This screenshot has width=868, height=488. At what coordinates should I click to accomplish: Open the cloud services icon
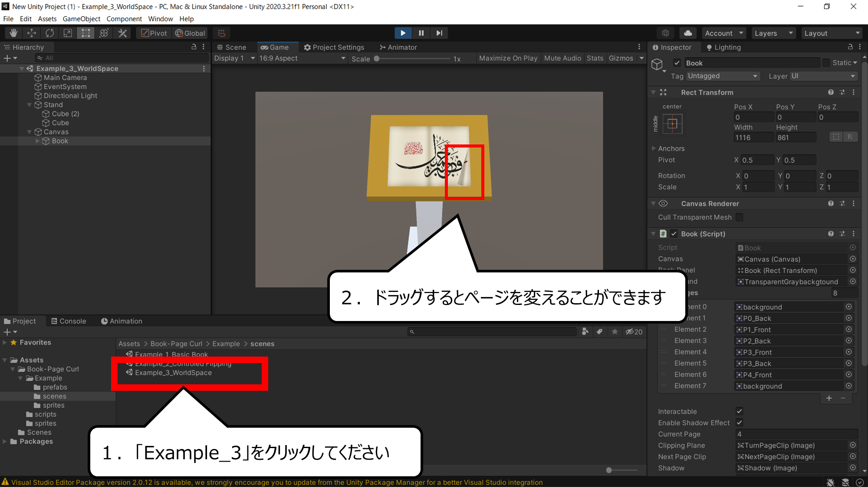688,33
